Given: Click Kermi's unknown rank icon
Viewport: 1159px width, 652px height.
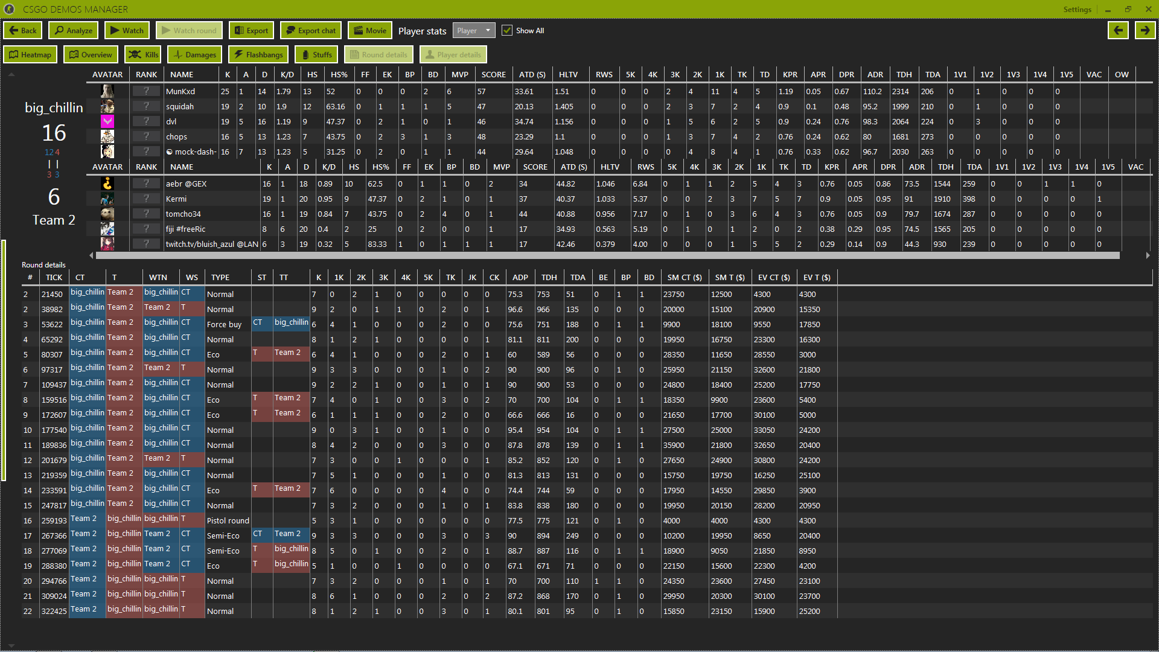Looking at the screenshot, I should coord(146,199).
